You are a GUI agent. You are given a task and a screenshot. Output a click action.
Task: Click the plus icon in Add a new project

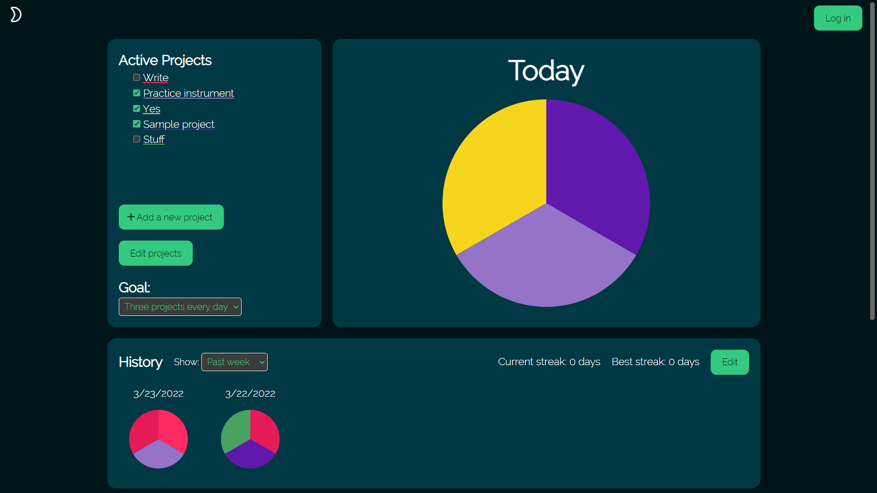point(131,217)
